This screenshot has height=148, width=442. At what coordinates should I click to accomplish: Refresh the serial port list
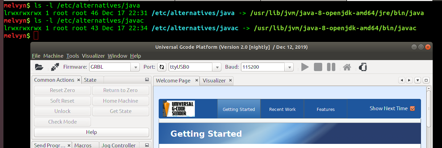point(162,67)
